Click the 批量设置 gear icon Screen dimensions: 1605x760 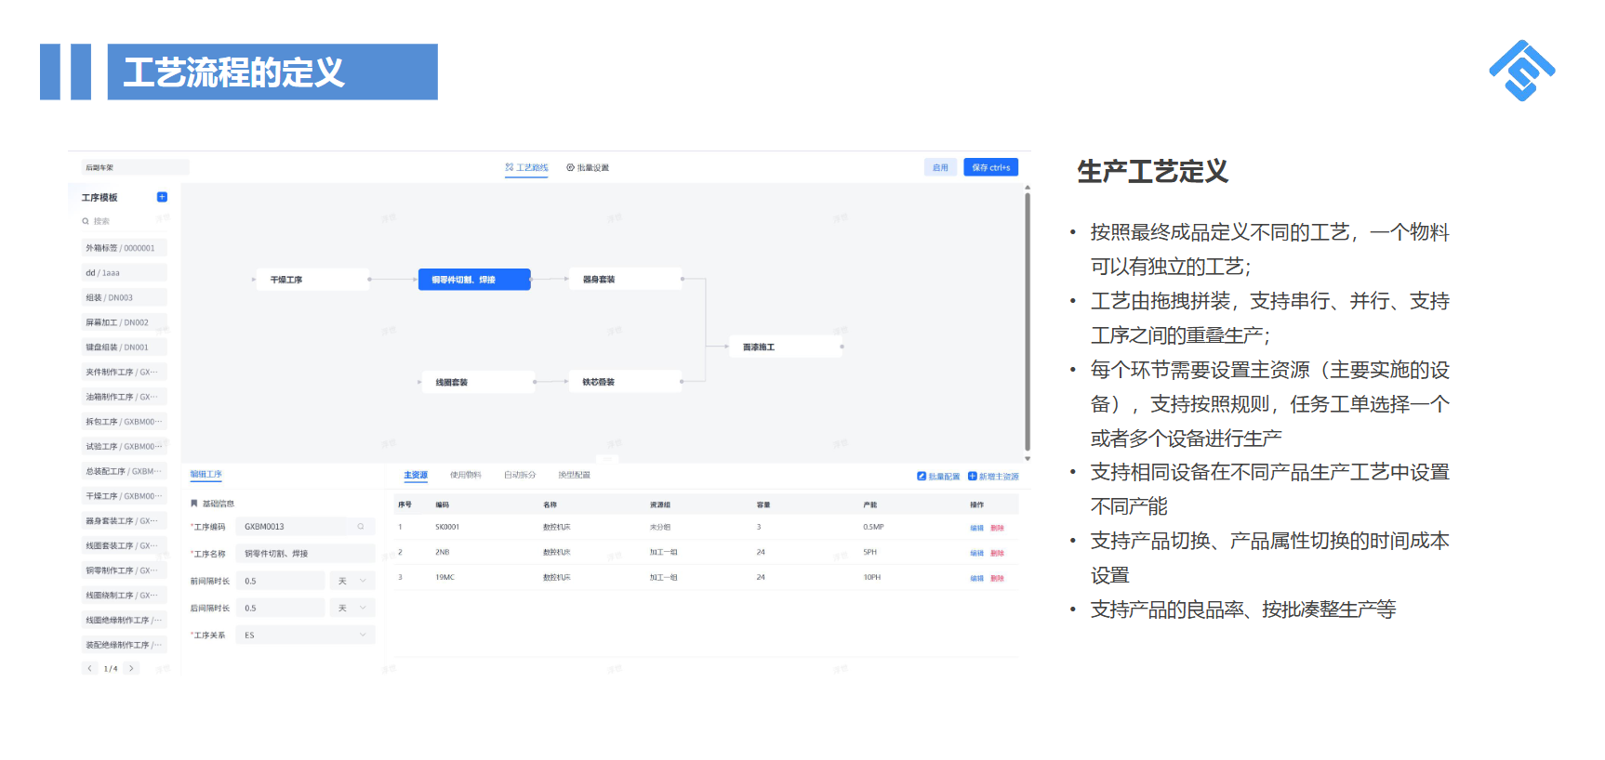[x=571, y=167]
